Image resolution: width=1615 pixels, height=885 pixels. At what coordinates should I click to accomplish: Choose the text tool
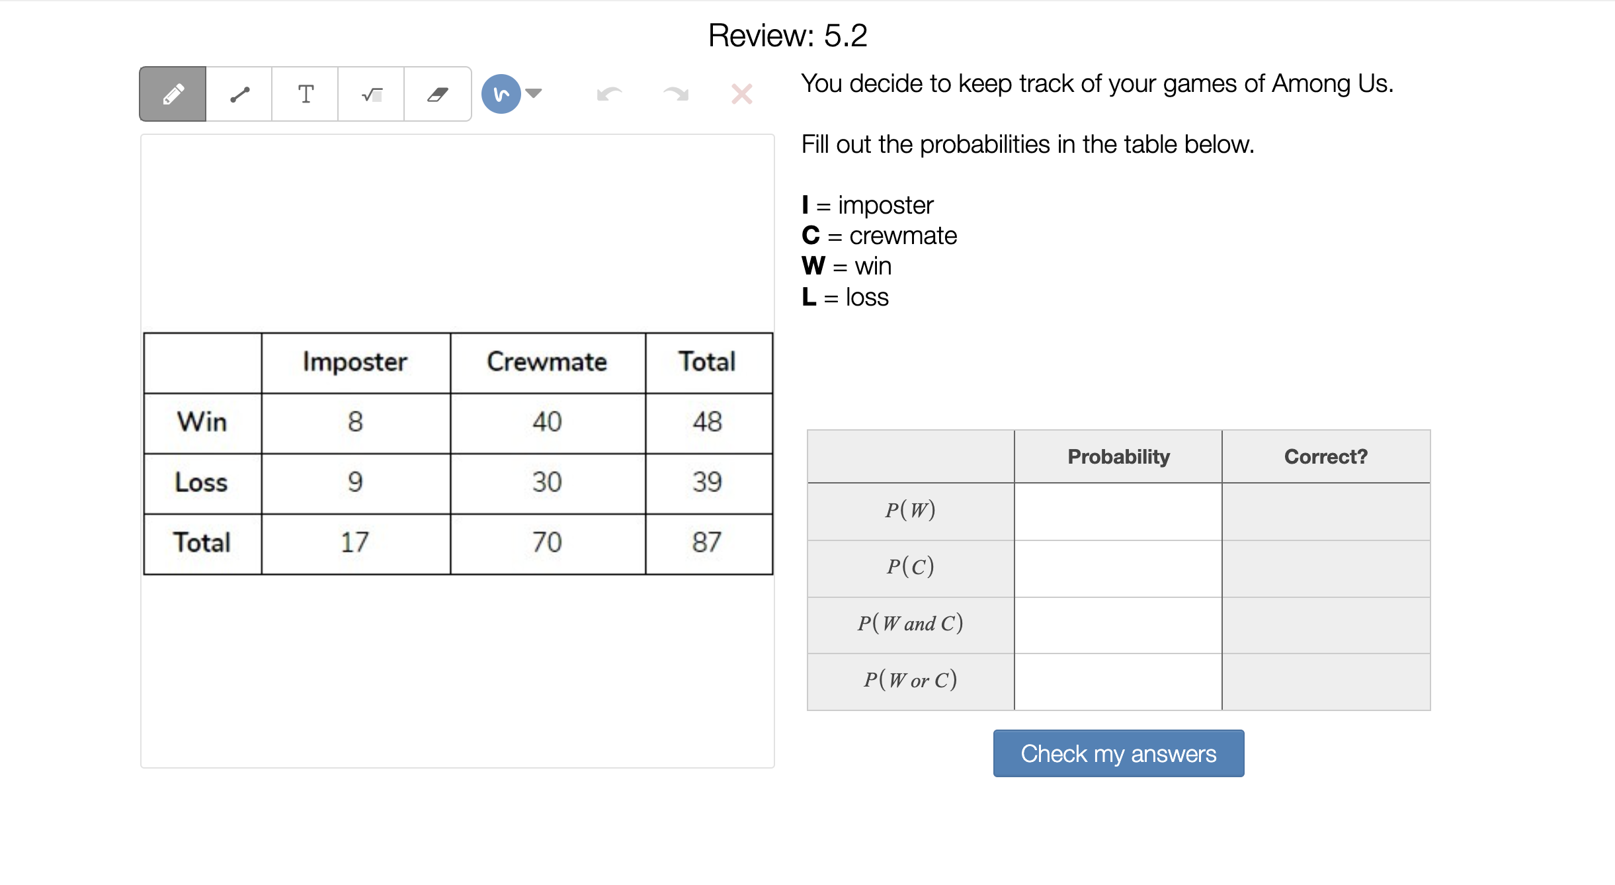[305, 94]
